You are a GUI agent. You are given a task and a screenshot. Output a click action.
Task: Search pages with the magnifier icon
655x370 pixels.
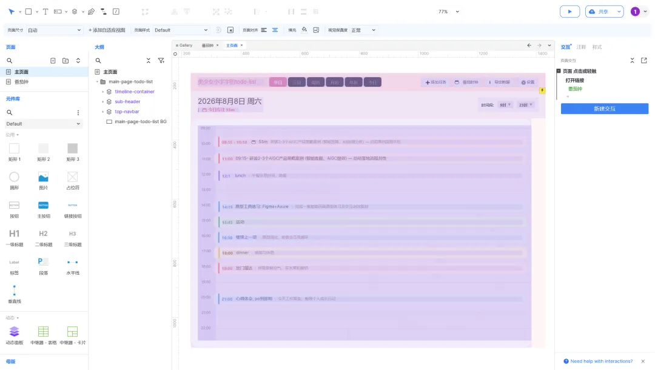[10, 61]
